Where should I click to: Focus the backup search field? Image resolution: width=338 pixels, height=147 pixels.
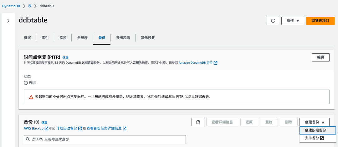pos(105,139)
